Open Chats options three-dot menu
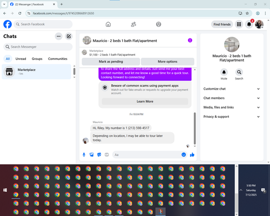 pyautogui.click(x=58, y=36)
